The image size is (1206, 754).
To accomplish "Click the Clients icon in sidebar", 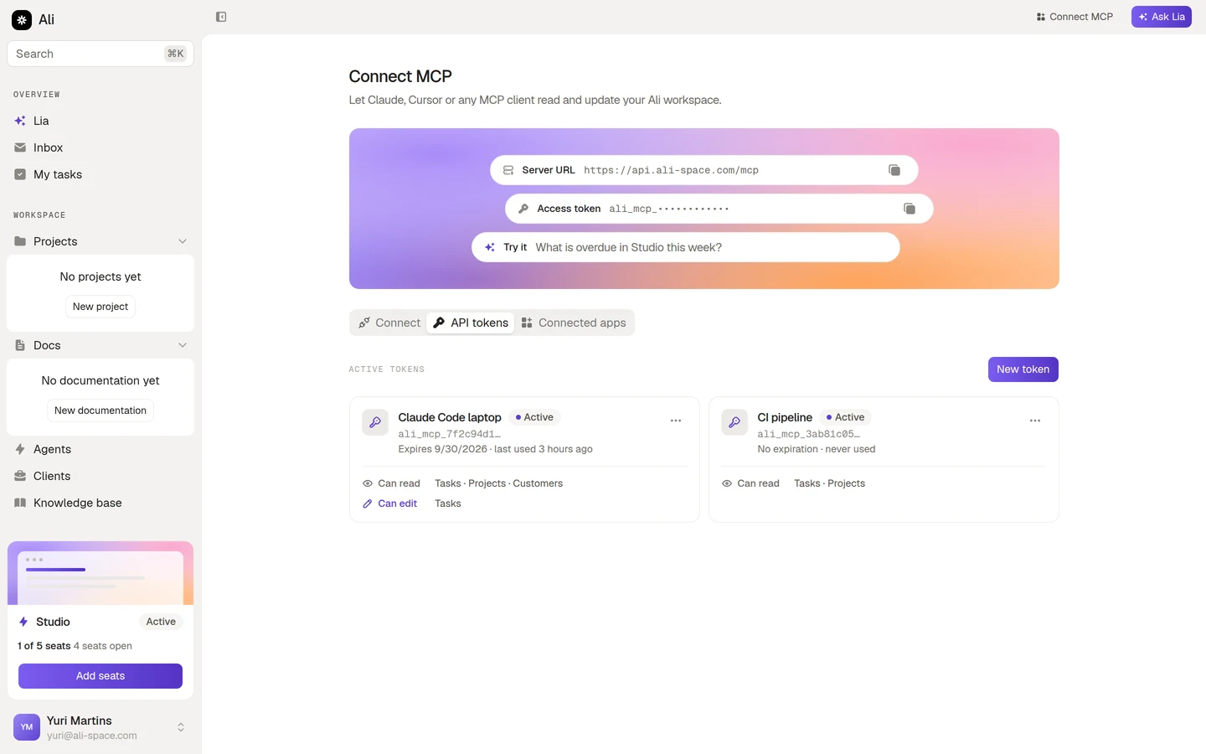I will 20,476.
